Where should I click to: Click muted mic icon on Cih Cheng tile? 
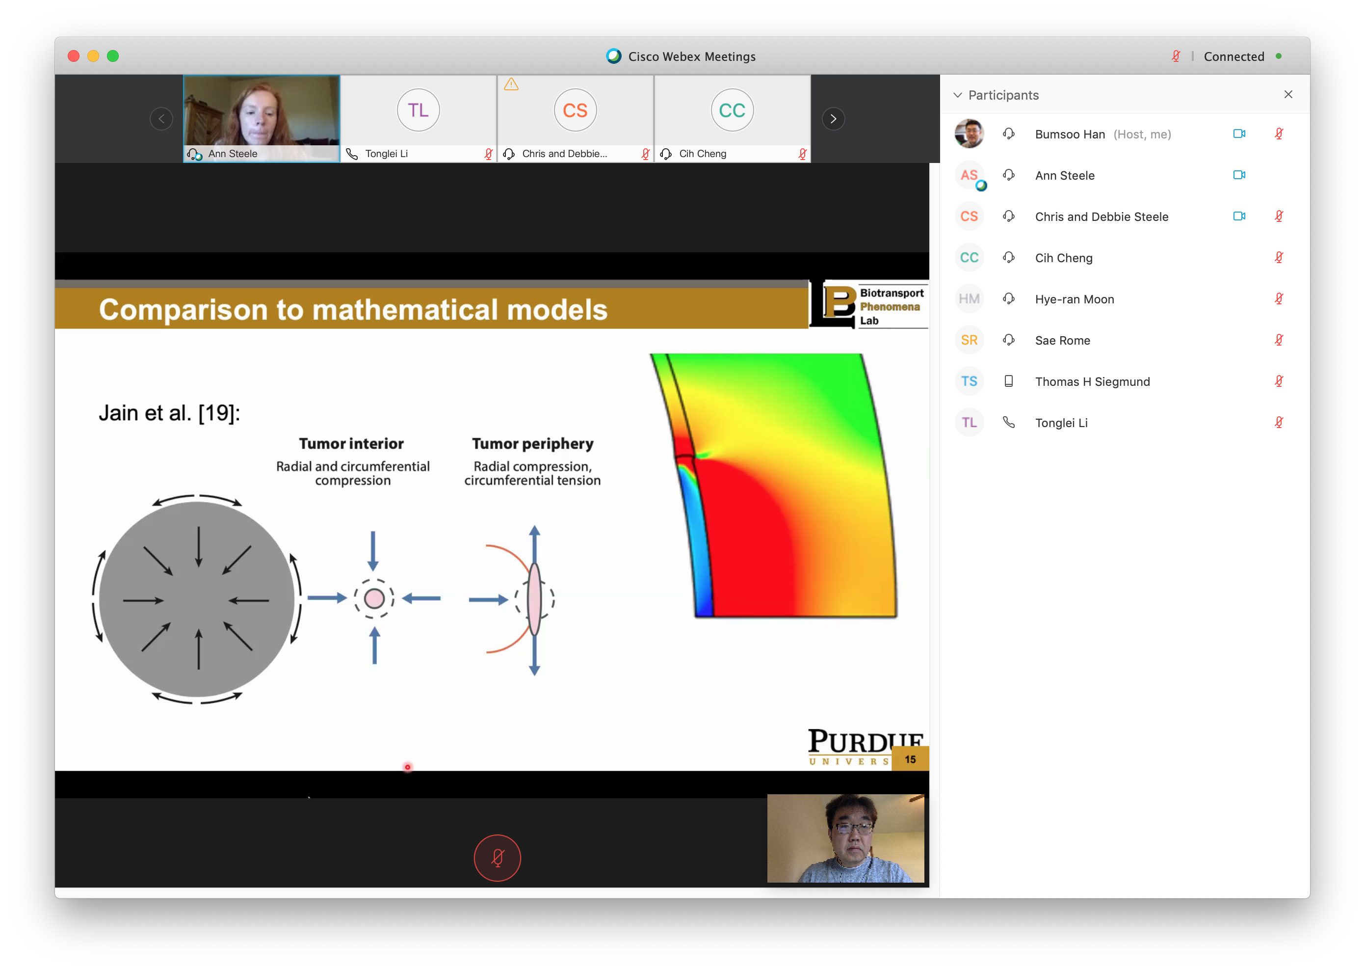point(803,154)
